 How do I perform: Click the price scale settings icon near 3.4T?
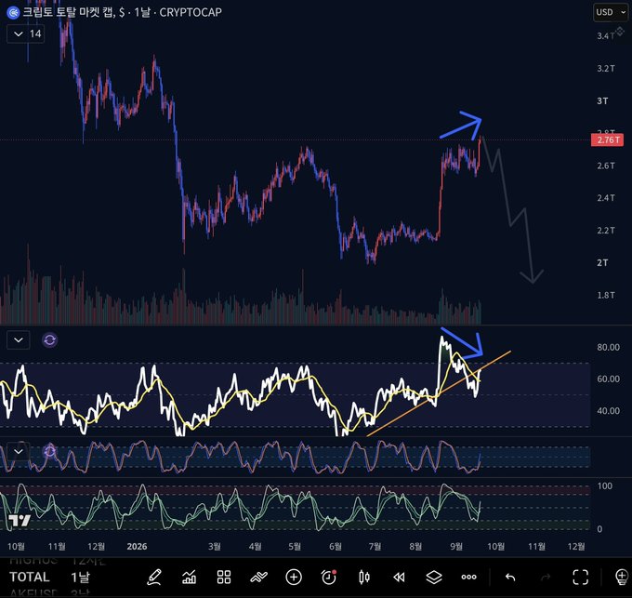coord(620,32)
